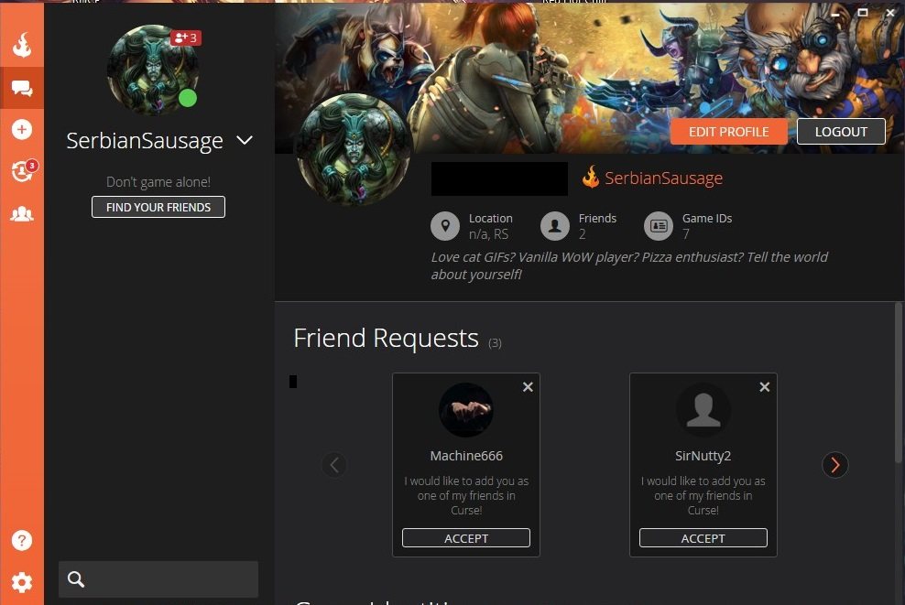
Task: Click the flame icon beside profile name
Action: 591,177
